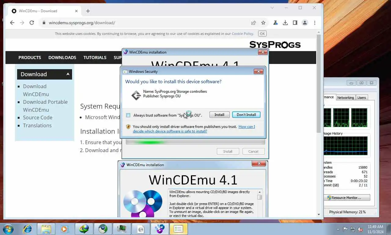Click the padlock site info icon
Screen dimensions: 391x235
pyautogui.click(x=44, y=23)
